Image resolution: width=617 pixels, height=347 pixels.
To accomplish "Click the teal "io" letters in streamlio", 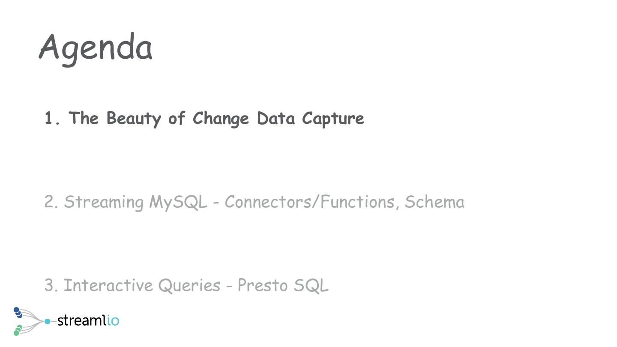I will pos(113,320).
